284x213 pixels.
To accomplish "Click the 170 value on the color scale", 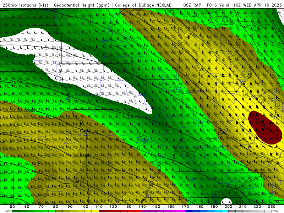I will coord(185,207).
